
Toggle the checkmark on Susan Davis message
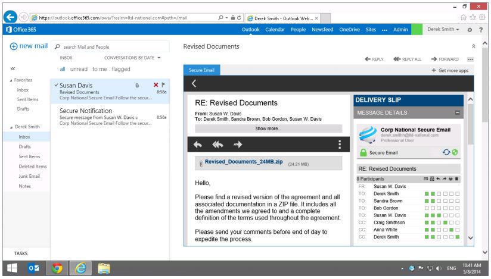(56, 84)
